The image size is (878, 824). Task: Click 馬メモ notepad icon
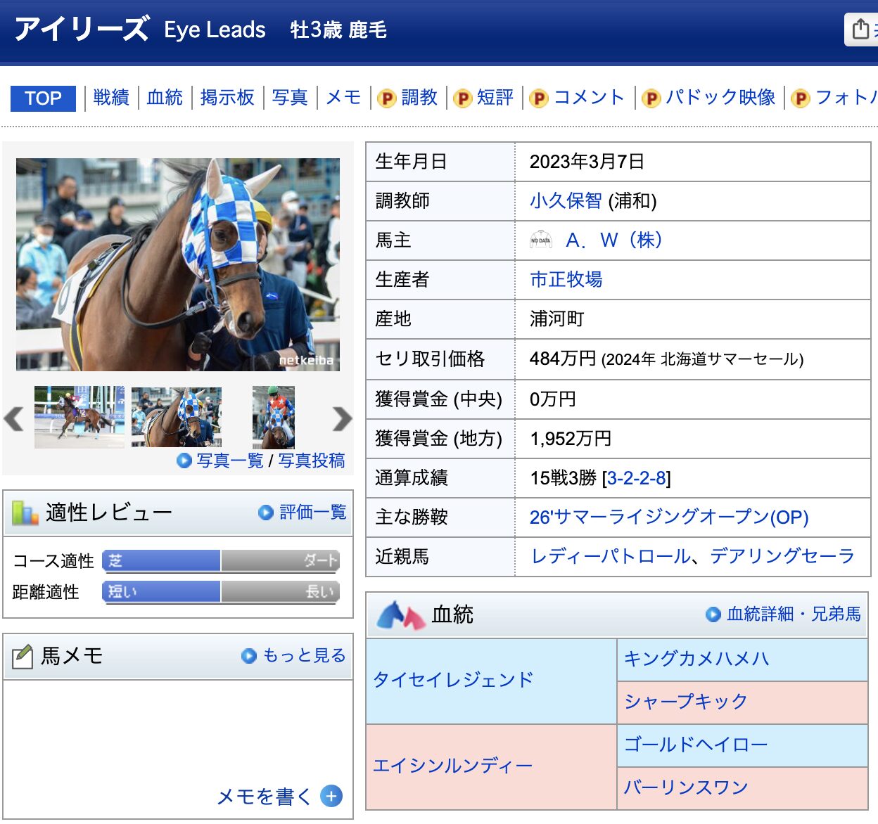[23, 656]
